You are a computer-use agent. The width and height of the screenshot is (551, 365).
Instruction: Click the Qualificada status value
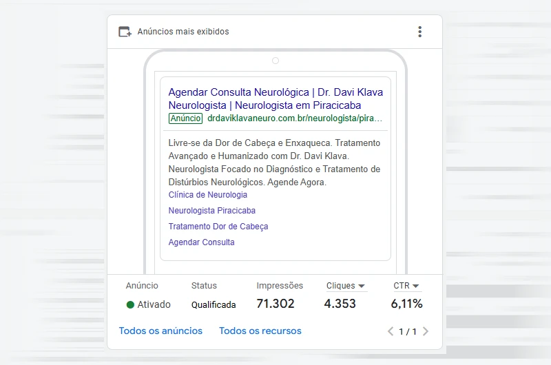pyautogui.click(x=214, y=304)
